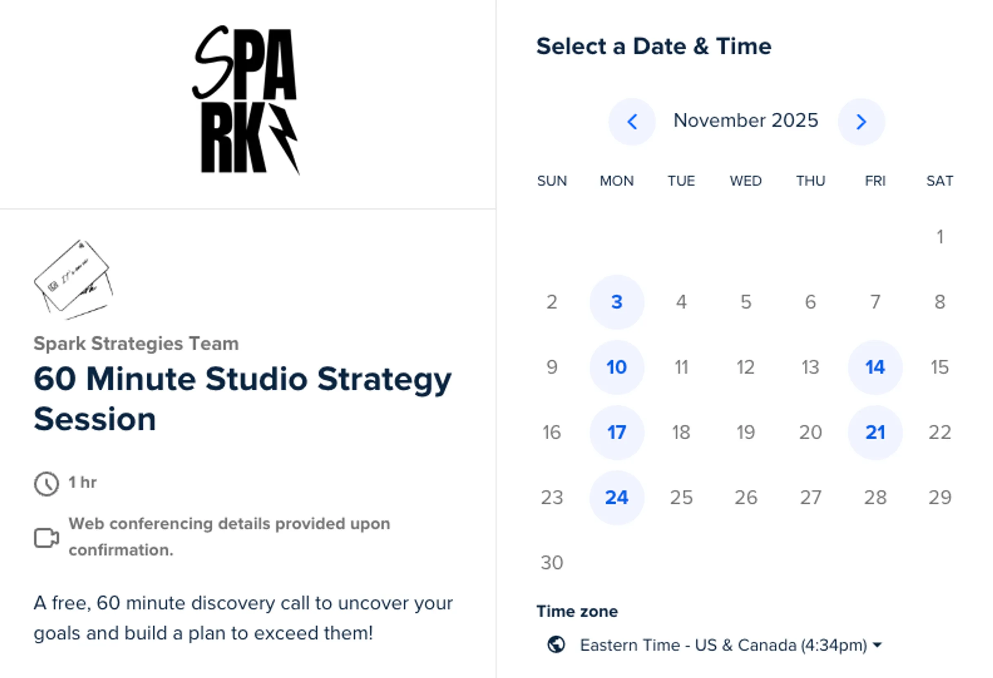The image size is (993, 678).
Task: Click the MON column header
Action: 617,181
